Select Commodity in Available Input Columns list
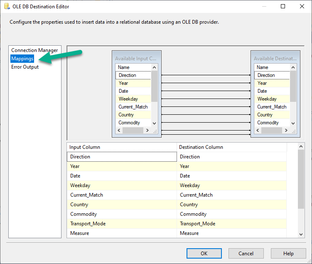The height and width of the screenshot is (264, 312). [133, 123]
